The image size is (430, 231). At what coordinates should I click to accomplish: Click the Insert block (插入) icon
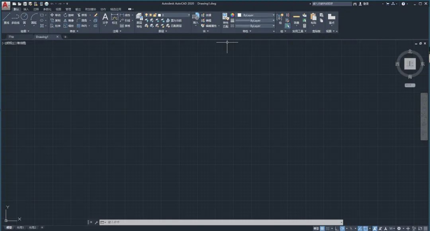(195, 19)
